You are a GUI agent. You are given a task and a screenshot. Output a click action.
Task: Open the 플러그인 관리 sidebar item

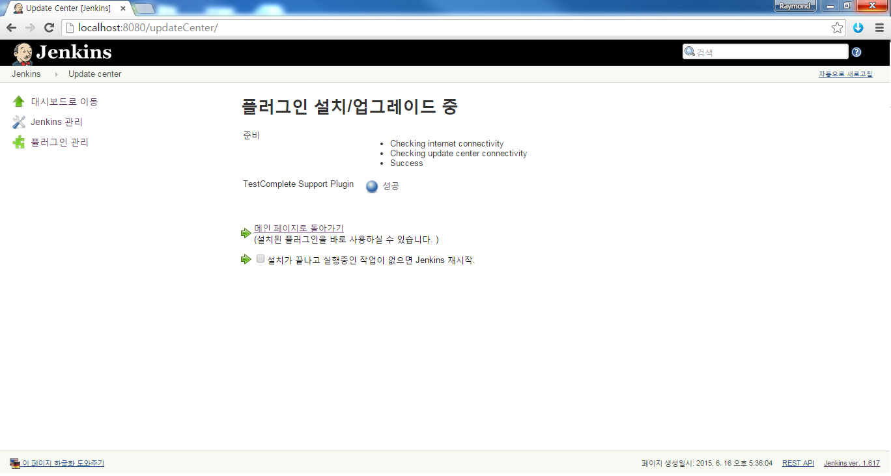click(59, 142)
